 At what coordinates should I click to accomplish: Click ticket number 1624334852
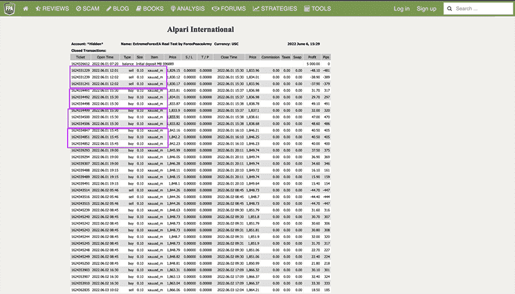pos(80,143)
